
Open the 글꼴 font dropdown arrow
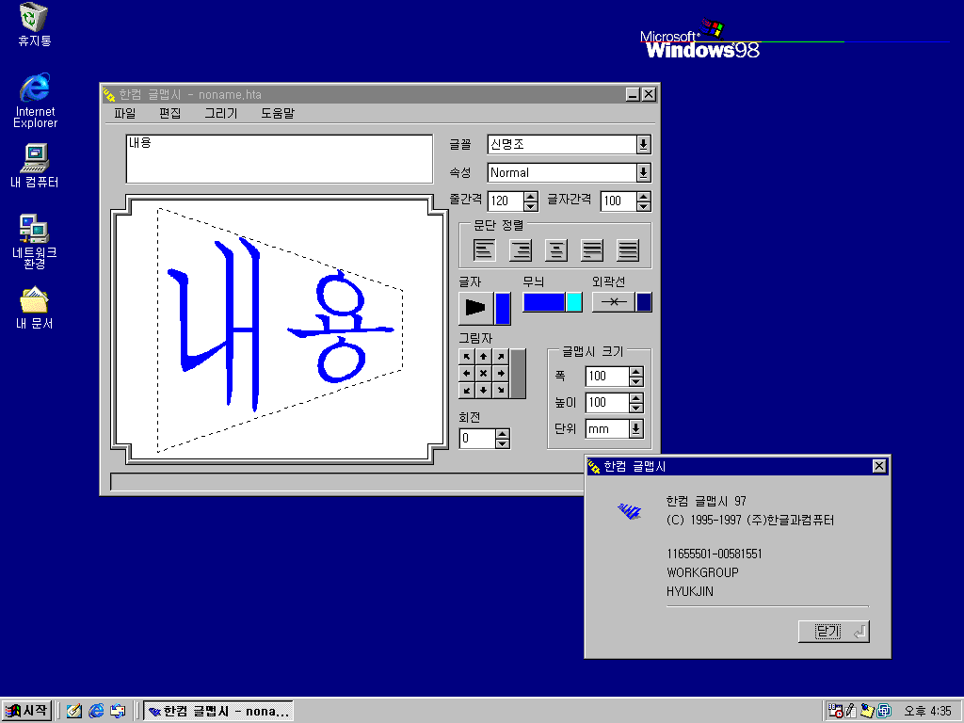pos(643,144)
